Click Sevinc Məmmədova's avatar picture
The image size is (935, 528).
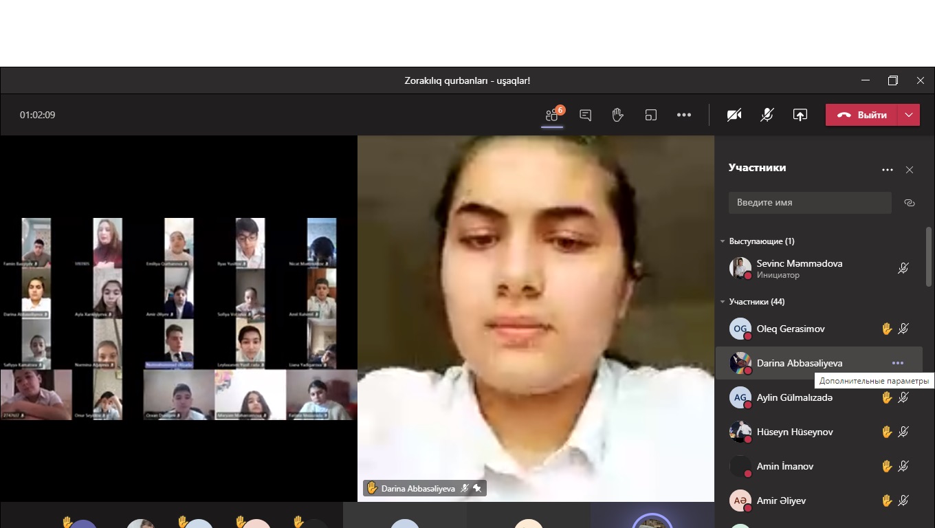pos(740,268)
